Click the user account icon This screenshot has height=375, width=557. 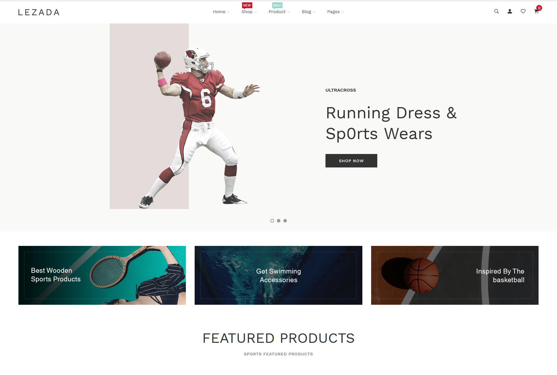point(510,11)
